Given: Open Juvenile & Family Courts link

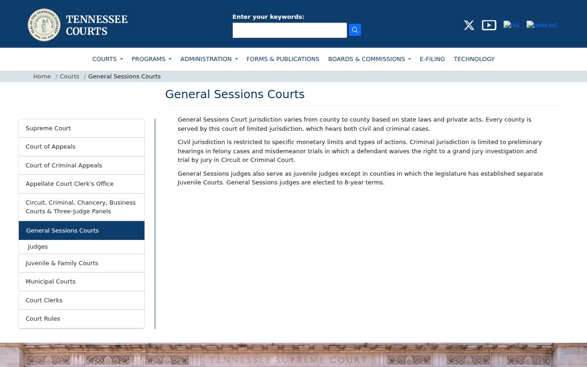Looking at the screenshot, I should (x=82, y=263).
